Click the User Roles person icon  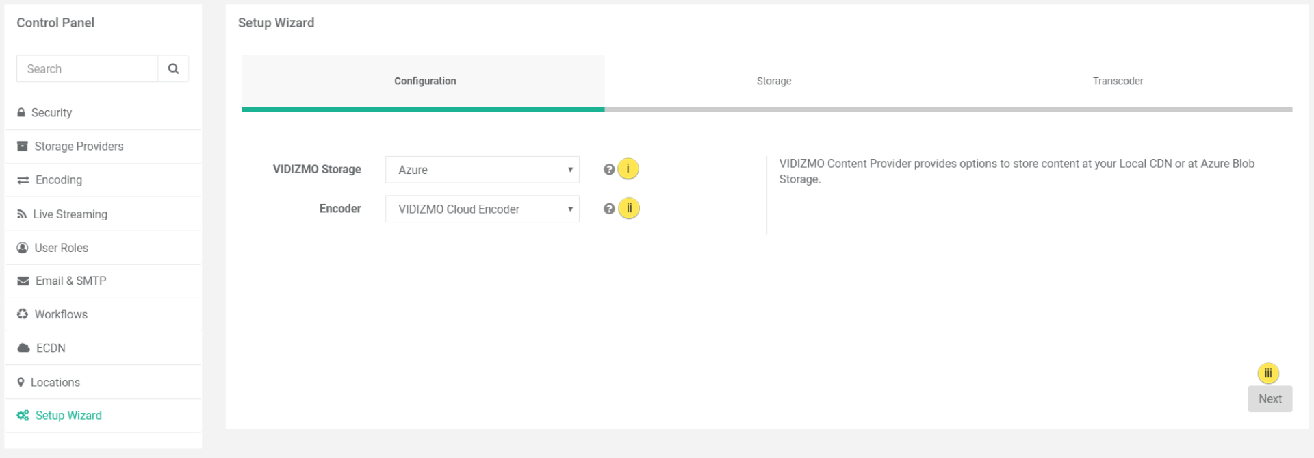click(23, 248)
